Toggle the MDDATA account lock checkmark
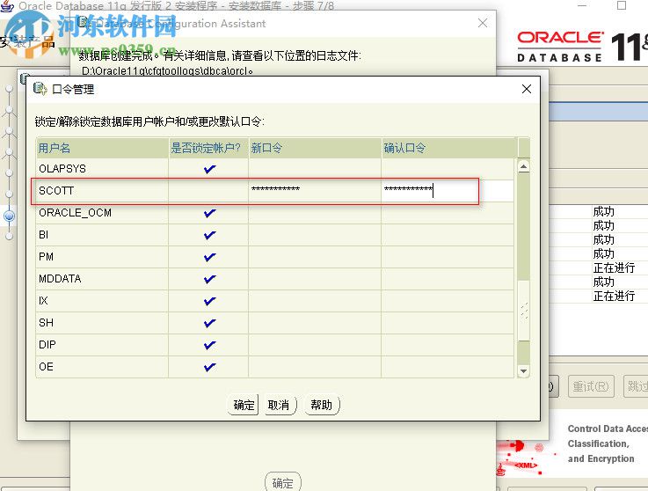Image resolution: width=648 pixels, height=491 pixels. [209, 279]
